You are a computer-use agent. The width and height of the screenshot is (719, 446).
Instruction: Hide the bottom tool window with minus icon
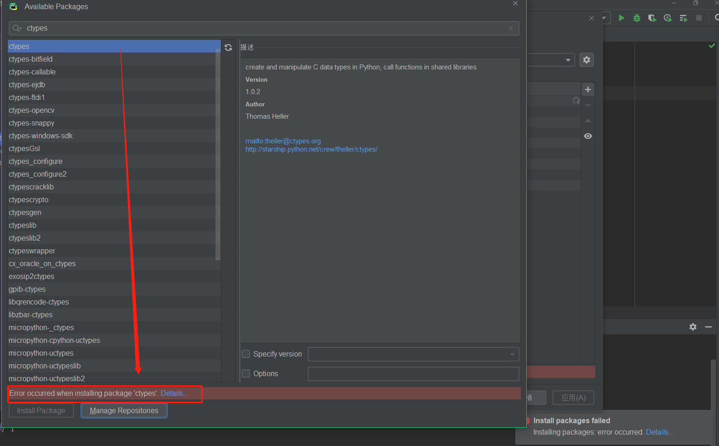[709, 327]
